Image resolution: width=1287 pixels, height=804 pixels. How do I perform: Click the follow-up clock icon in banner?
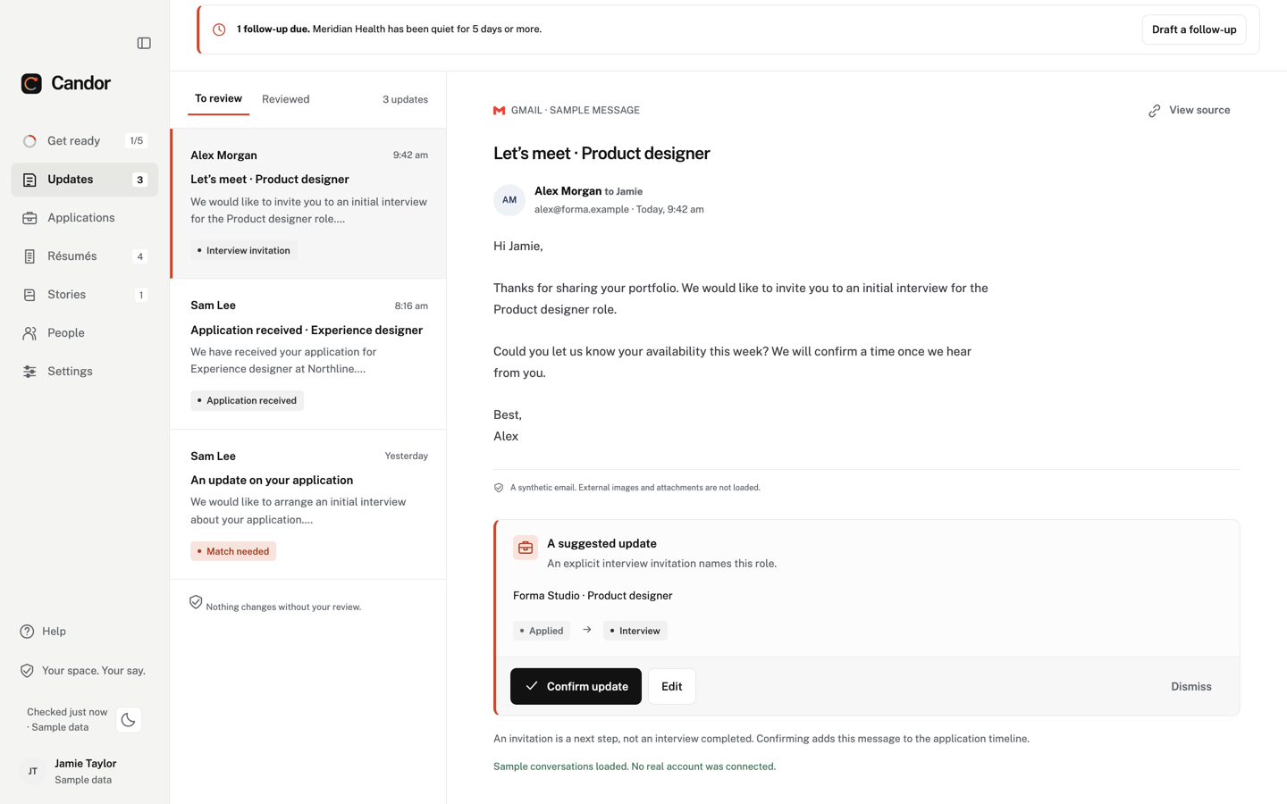click(x=219, y=29)
